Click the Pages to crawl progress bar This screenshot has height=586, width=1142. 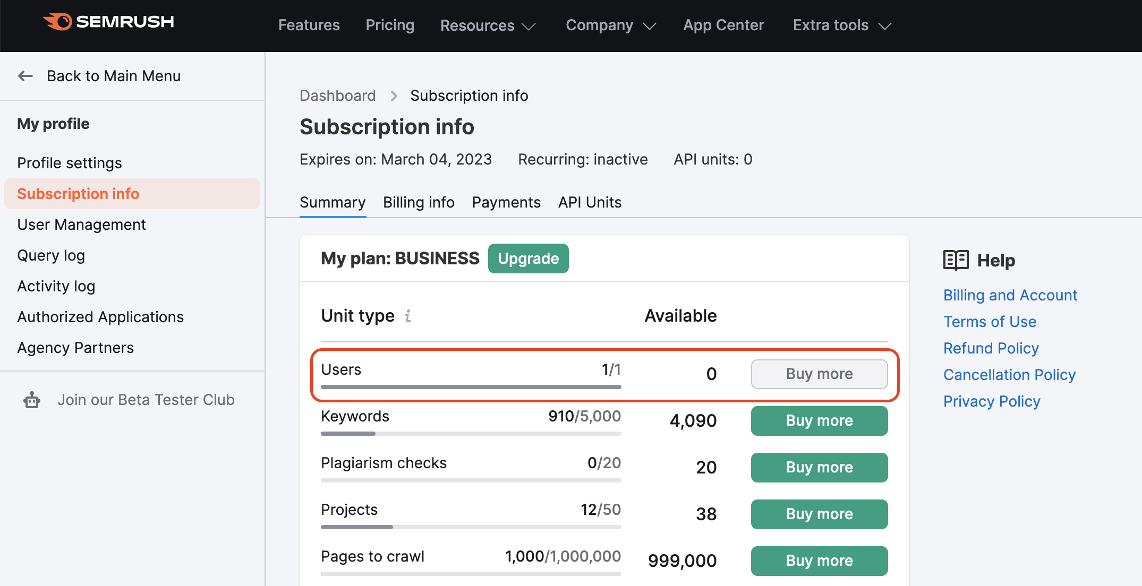471,574
